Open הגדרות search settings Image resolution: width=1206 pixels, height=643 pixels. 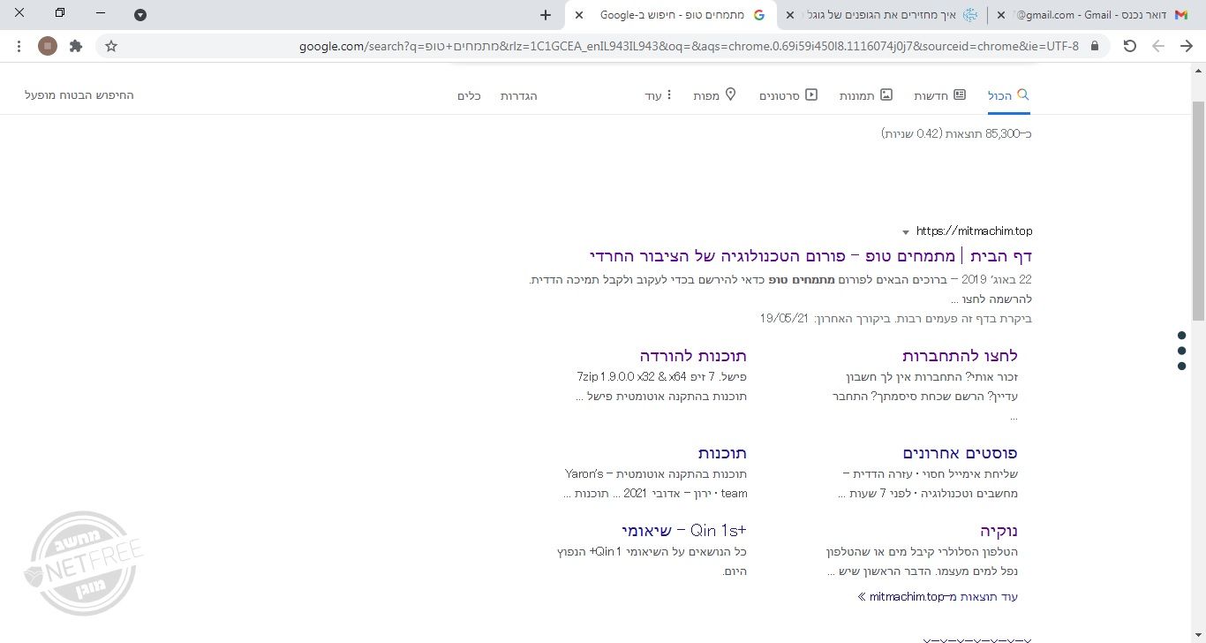519,95
